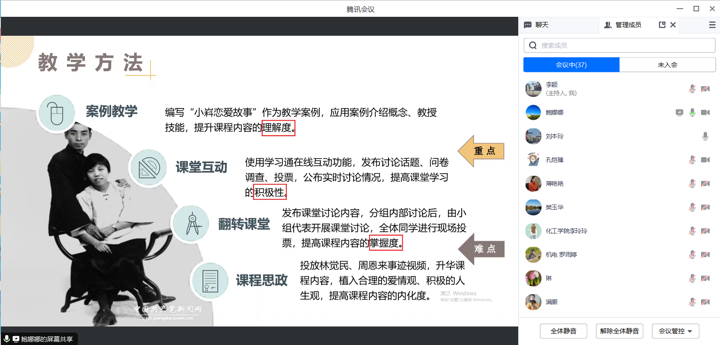Click the 全体静音 button
The width and height of the screenshot is (720, 345).
(x=563, y=331)
